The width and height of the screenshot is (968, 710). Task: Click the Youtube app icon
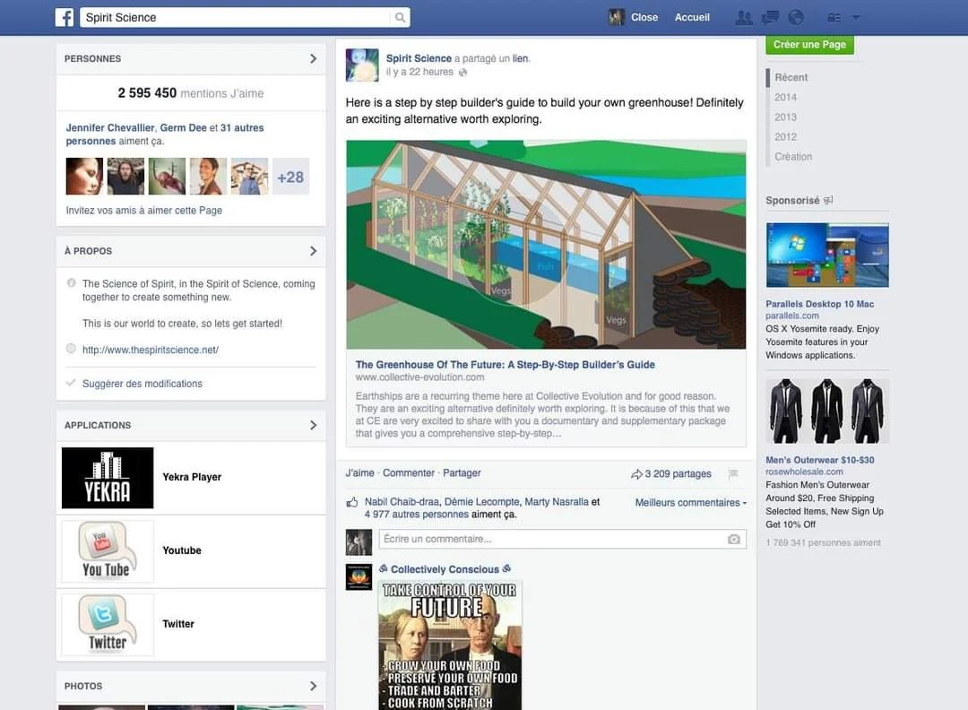click(108, 551)
